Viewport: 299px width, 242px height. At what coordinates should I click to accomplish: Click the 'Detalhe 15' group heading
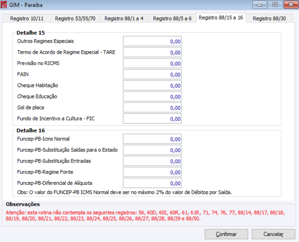point(30,33)
